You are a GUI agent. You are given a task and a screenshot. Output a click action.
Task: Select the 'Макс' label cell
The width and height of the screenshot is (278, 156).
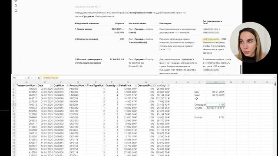(x=200, y=95)
